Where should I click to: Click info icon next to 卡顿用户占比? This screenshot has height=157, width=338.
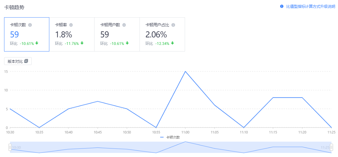[x=173, y=25]
